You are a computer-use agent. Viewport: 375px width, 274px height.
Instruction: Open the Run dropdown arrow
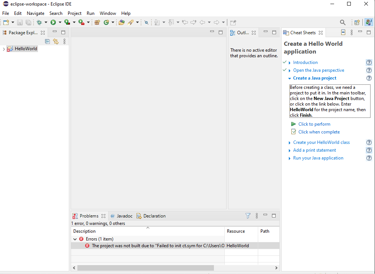60,22
